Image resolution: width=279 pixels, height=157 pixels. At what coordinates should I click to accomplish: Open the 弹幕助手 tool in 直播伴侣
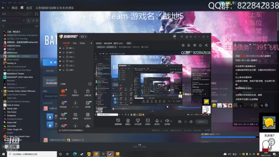pos(63,93)
